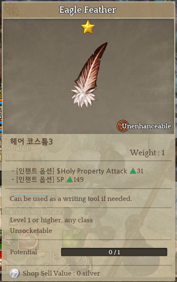Click the SP enchant option line
177x282 pixels.
pyautogui.click(x=47, y=180)
